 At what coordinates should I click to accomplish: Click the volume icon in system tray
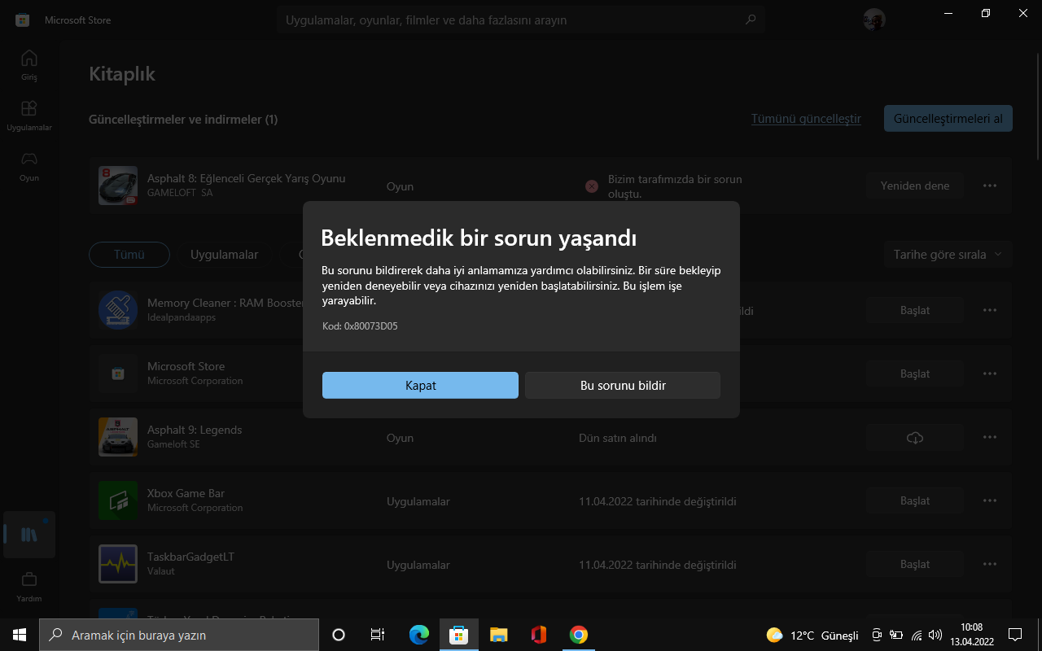click(935, 635)
